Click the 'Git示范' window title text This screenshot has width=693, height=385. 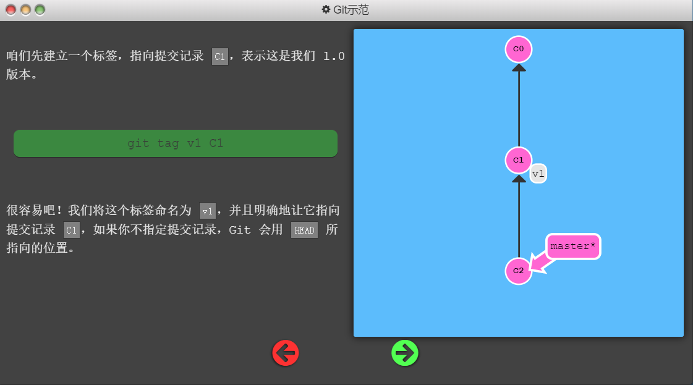pos(352,10)
